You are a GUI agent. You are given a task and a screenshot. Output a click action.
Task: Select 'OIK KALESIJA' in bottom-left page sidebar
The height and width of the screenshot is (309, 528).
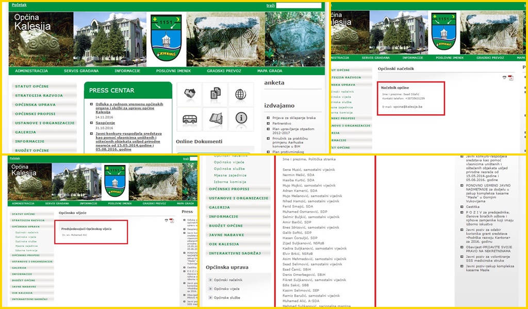coord(22,293)
